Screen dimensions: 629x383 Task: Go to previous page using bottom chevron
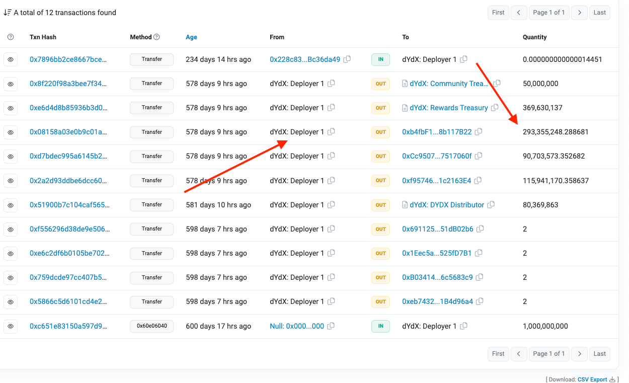coord(519,354)
